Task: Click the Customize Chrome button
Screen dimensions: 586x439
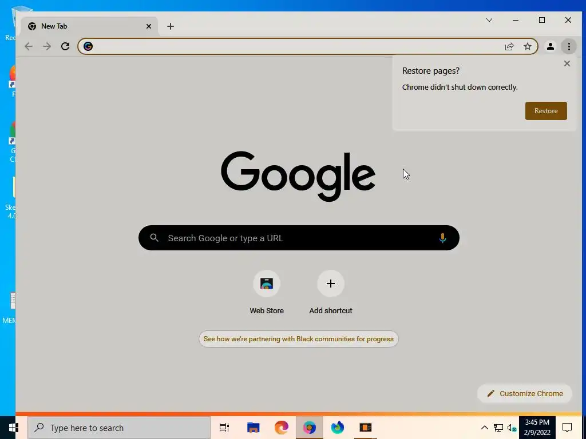Action: [x=525, y=393]
